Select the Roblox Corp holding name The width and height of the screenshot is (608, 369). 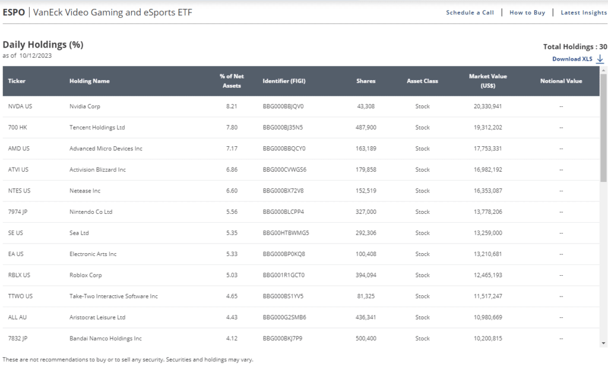pos(85,275)
